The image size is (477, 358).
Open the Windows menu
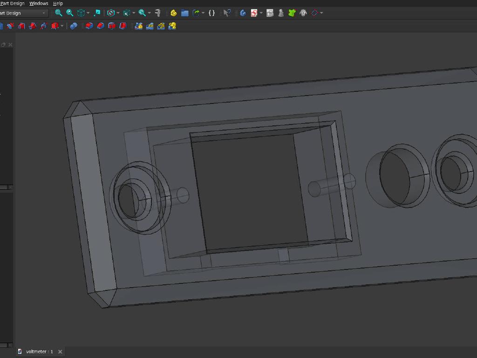[39, 3]
